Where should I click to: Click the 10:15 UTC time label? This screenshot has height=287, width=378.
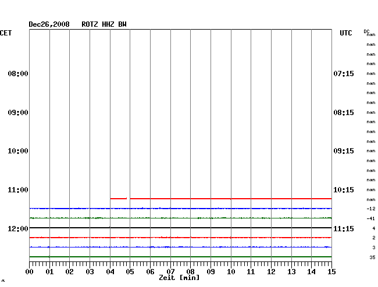[344, 190]
